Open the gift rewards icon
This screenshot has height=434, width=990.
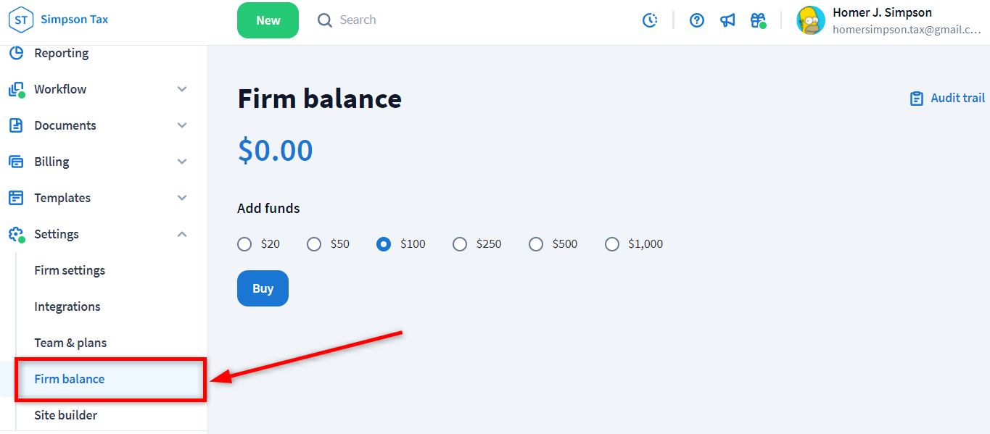point(758,20)
